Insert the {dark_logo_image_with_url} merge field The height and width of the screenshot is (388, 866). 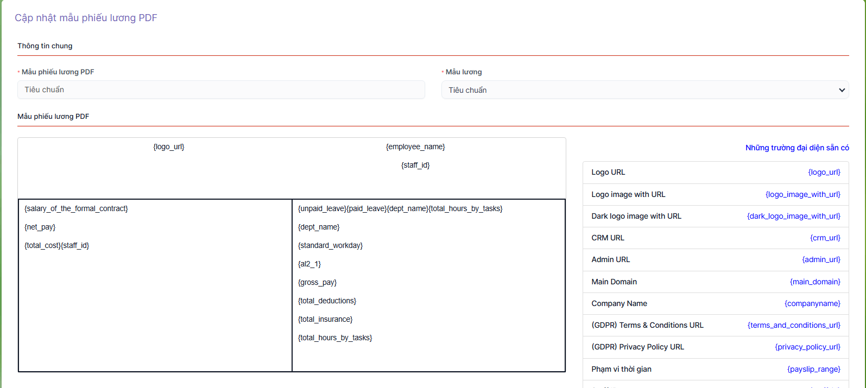(793, 216)
